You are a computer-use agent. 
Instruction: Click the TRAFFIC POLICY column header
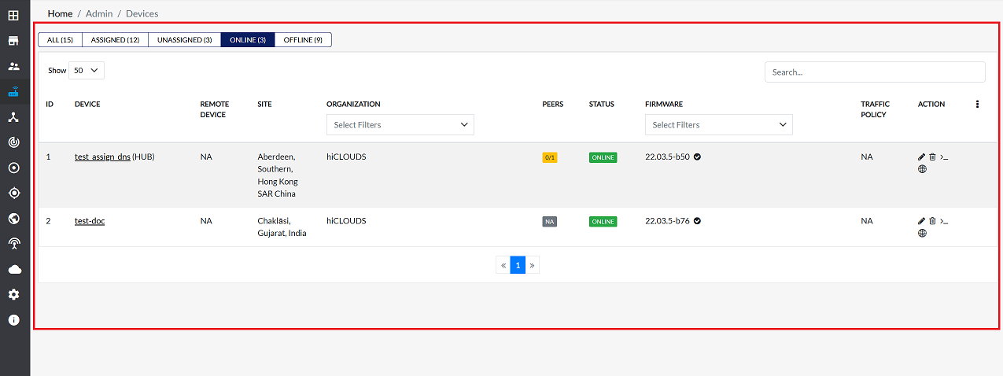(876, 109)
